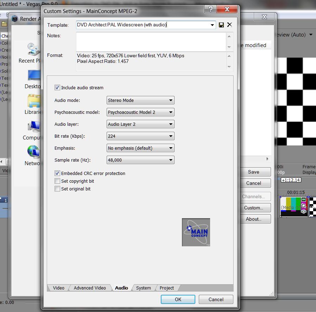Switch to the Advanced Video tab
316x312 pixels.
click(90, 288)
